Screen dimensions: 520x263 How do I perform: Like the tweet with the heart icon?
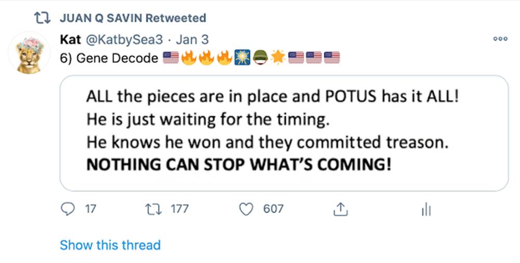[245, 209]
